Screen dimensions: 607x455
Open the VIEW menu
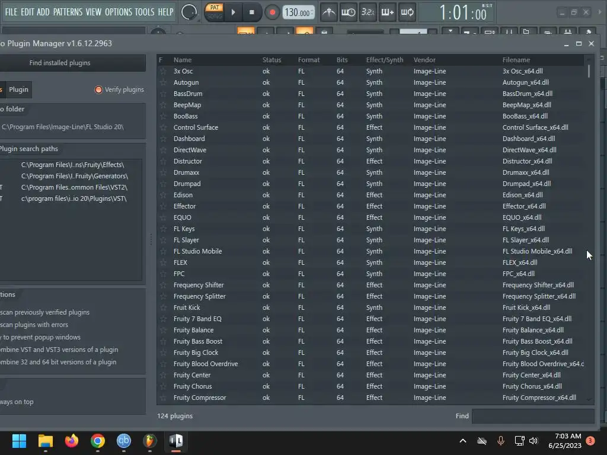pos(94,12)
